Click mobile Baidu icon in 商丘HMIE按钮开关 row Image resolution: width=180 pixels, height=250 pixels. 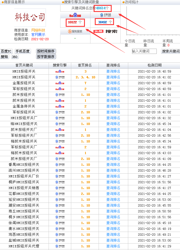(x=60, y=211)
